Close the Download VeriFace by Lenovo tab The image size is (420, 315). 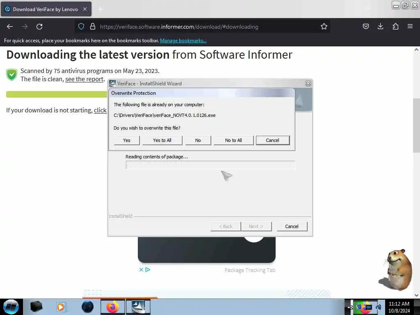(84, 9)
